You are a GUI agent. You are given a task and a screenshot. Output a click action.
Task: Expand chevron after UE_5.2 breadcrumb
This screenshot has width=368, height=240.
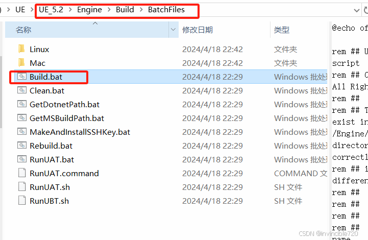tap(70, 10)
